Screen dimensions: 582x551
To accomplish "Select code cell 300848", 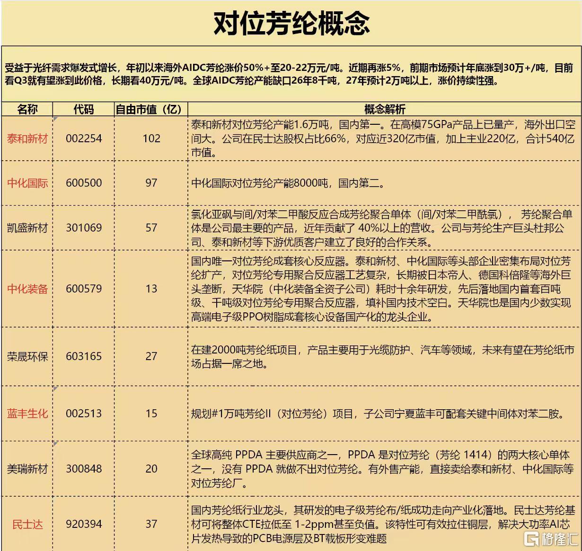I will (83, 469).
